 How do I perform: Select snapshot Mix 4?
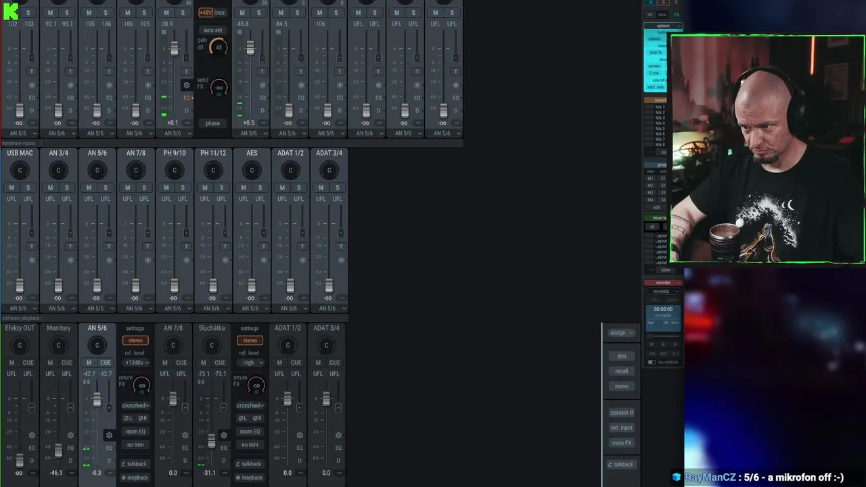(660, 123)
